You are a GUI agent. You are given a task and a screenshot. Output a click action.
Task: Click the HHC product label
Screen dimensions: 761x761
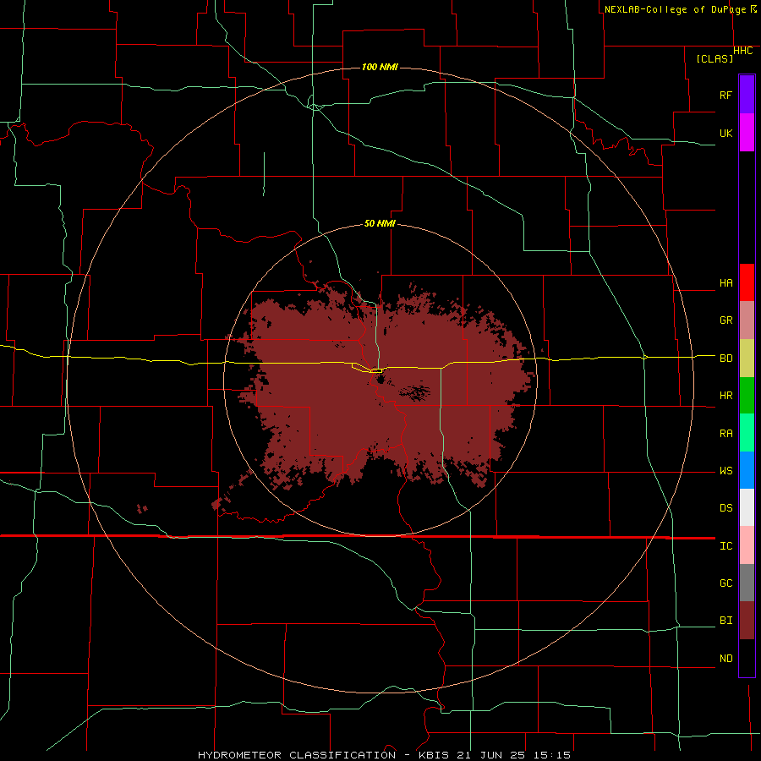coord(743,51)
